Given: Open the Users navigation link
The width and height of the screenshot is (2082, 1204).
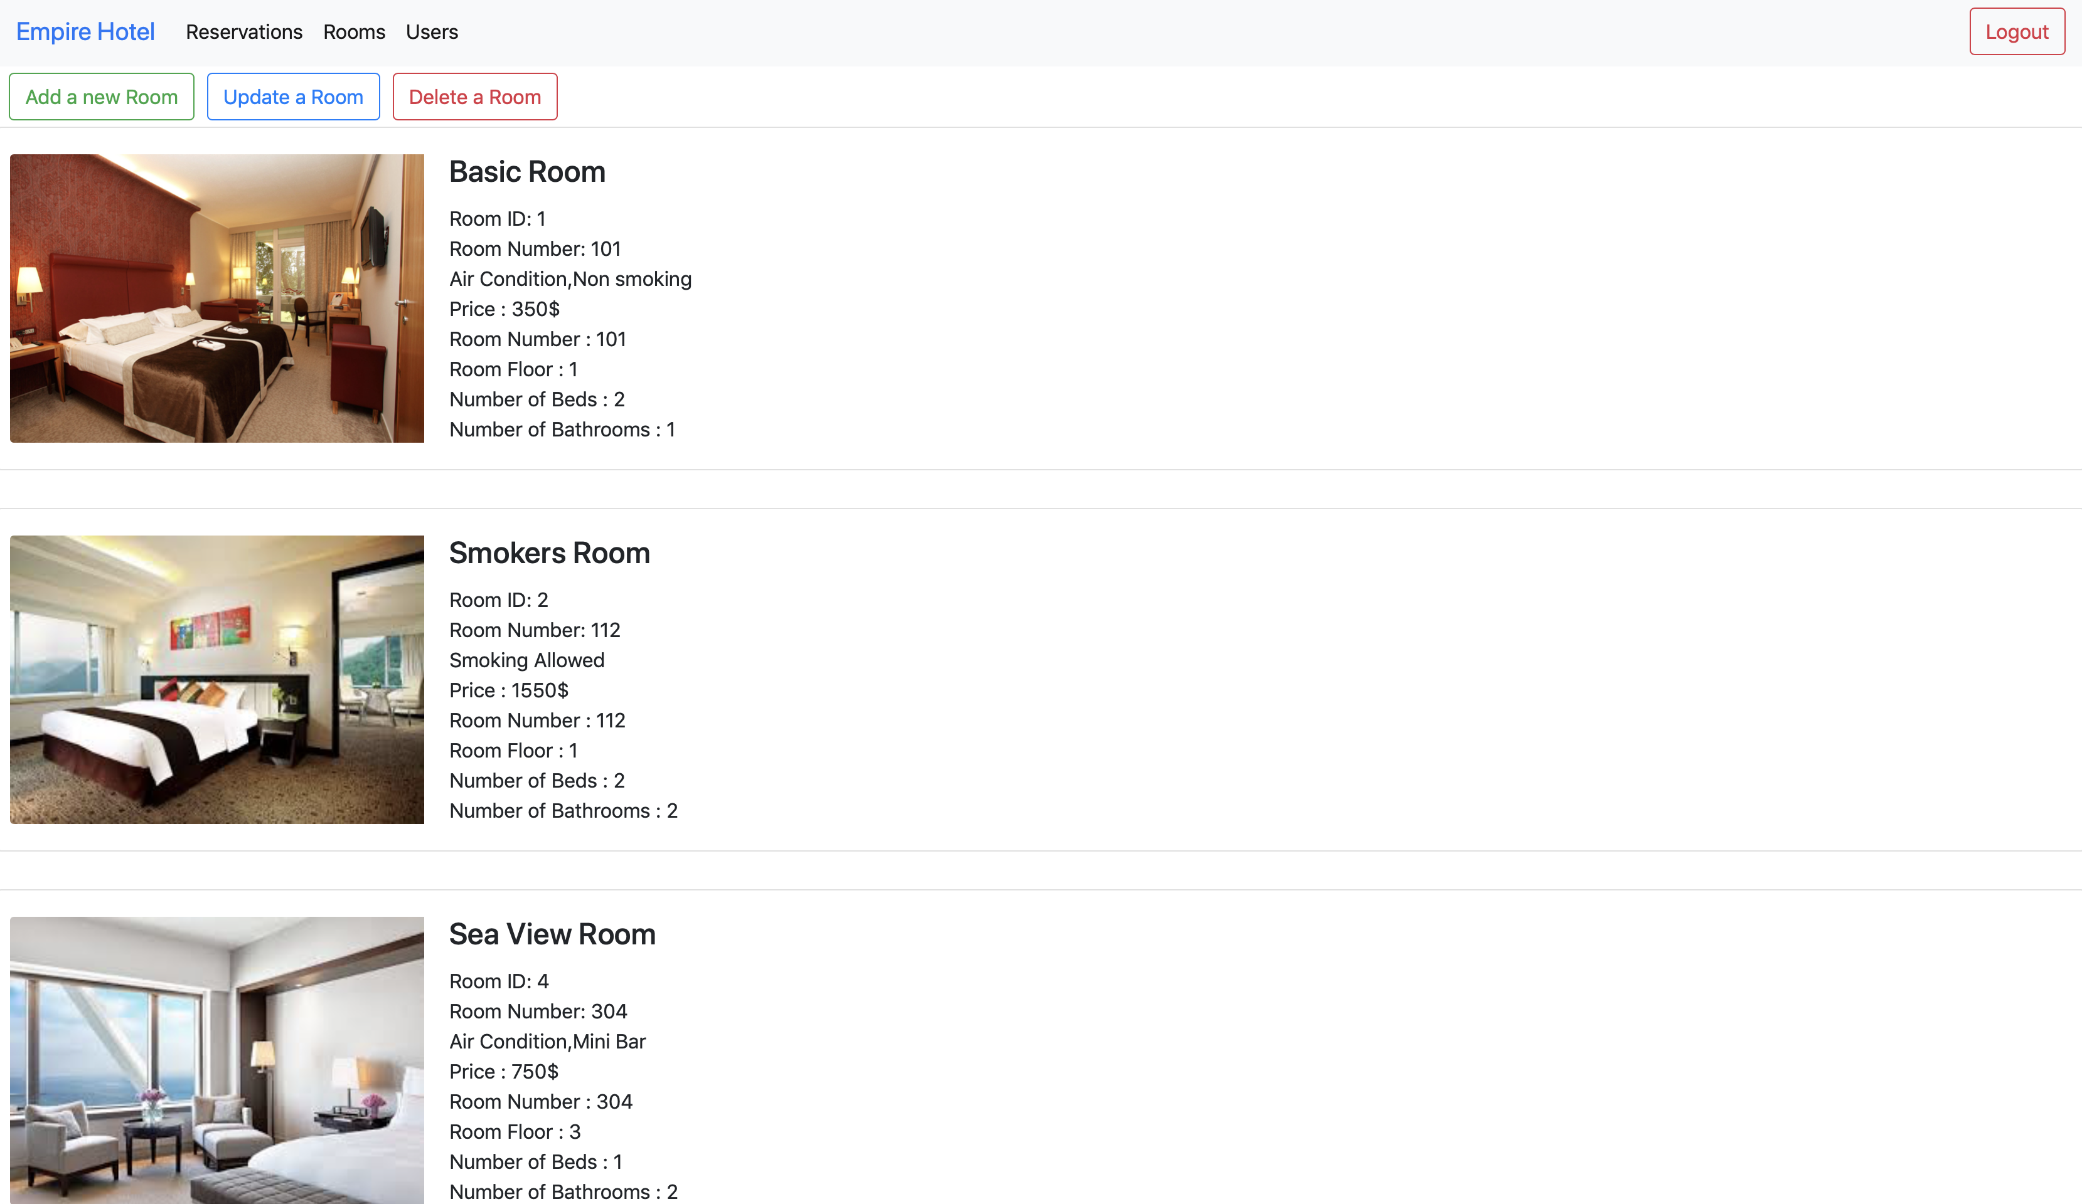Looking at the screenshot, I should click(431, 31).
